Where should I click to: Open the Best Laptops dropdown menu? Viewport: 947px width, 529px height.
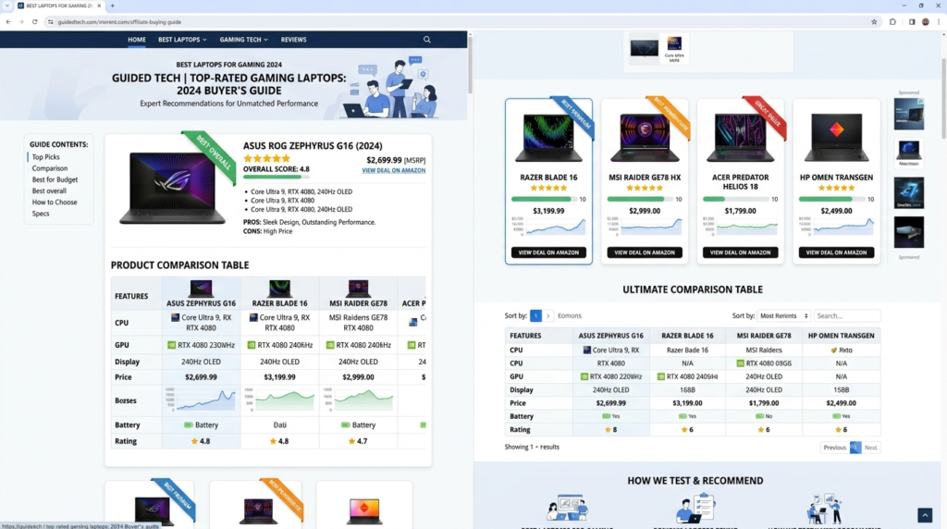pyautogui.click(x=182, y=39)
